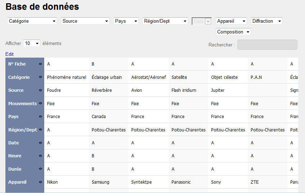Click the Edit link

tap(9, 54)
